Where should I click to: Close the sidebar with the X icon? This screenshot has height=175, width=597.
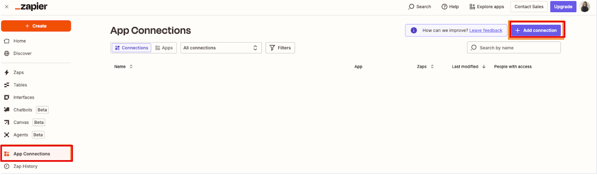click(6, 7)
